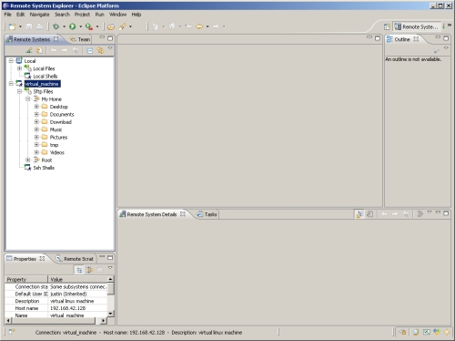Click the External Tools run icon
Viewport: 455px width, 341px height.
tap(89, 26)
